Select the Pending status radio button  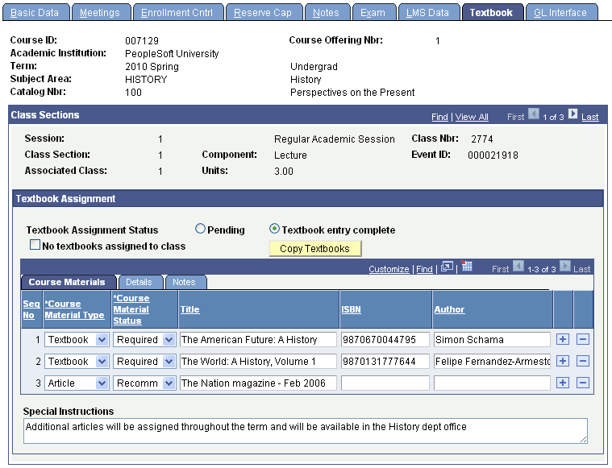point(200,229)
